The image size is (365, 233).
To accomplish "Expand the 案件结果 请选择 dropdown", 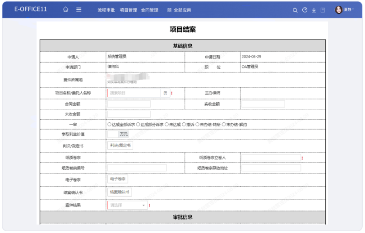I will point(127,205).
